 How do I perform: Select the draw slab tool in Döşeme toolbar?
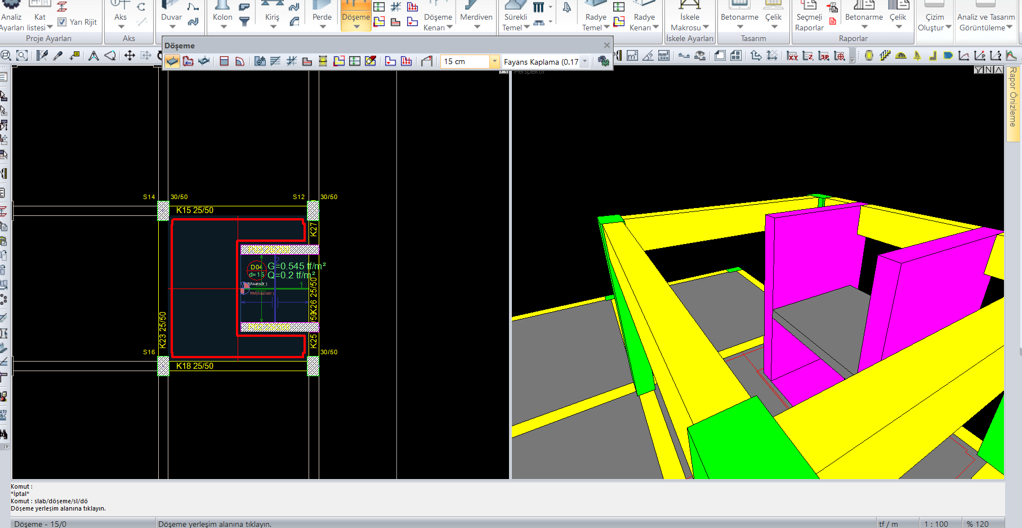(x=172, y=61)
